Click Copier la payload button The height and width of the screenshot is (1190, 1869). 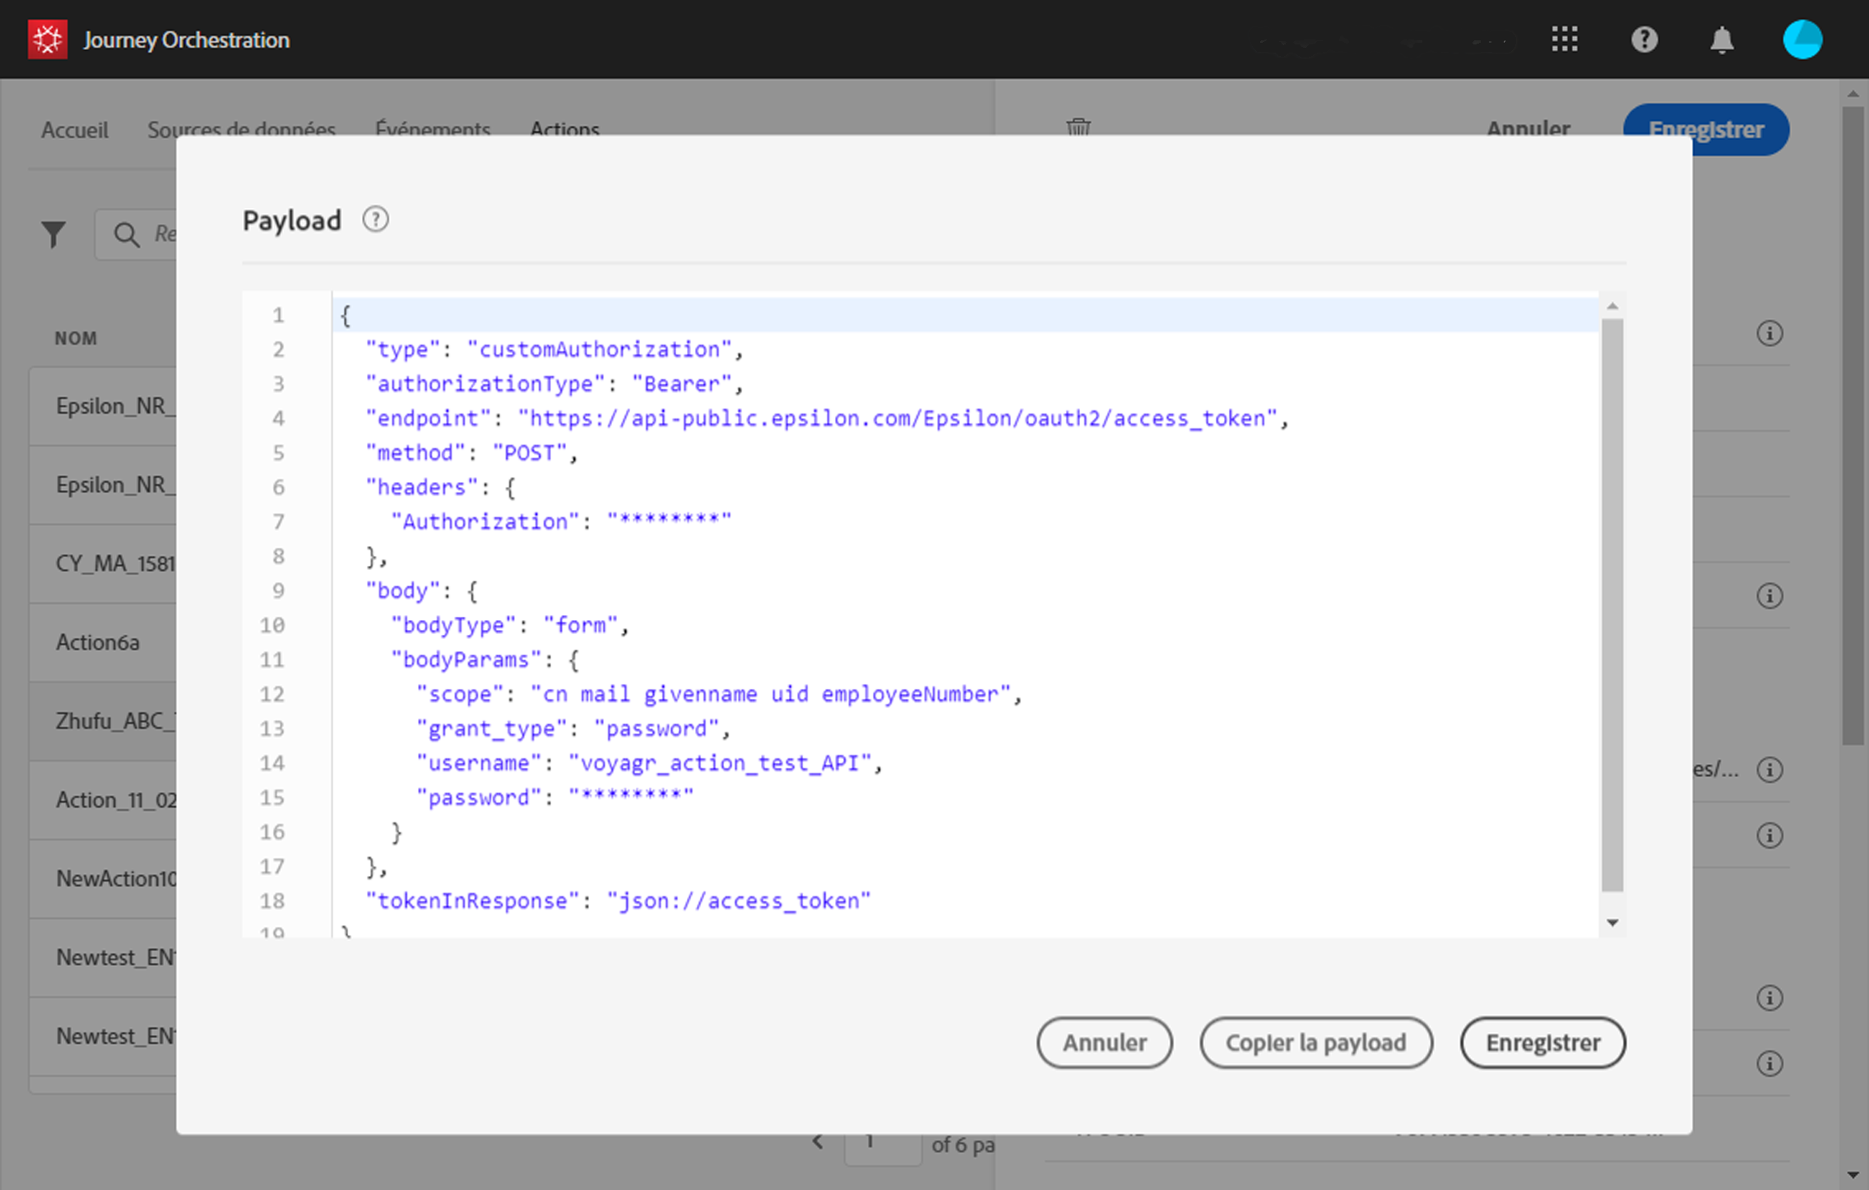pyautogui.click(x=1315, y=1042)
